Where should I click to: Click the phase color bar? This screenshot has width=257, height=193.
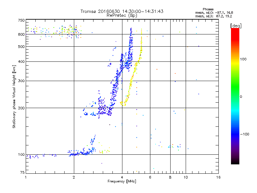[x=235, y=96]
